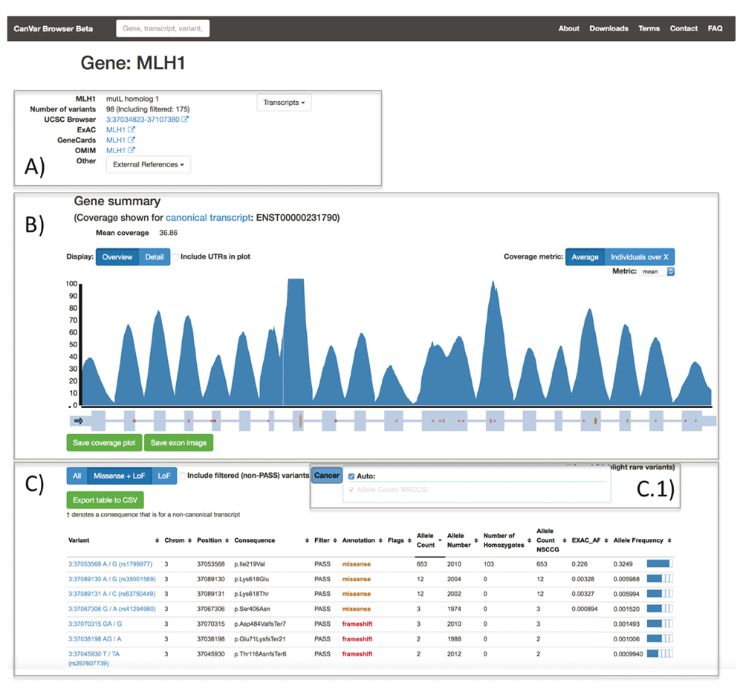Click the sort arrows next to Filter
The height and width of the screenshot is (692, 743).
coord(335,540)
